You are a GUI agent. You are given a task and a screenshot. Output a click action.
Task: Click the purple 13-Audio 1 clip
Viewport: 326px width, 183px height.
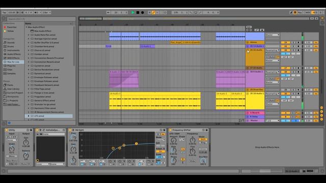(x=147, y=46)
